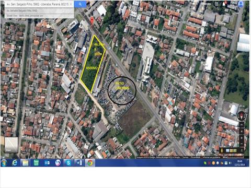
Task: Launch Internet Explorer from the taskbar
Action: [x=15, y=163]
